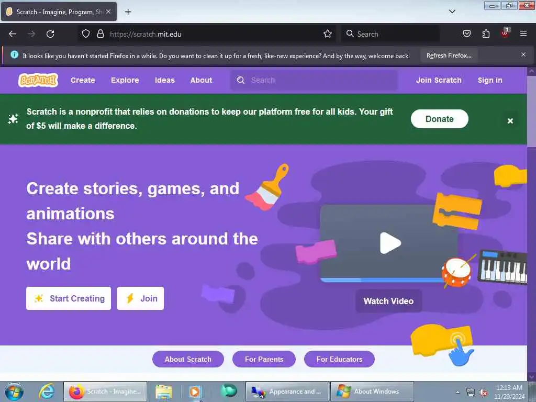Open the teal taskbar application icon

229,391
